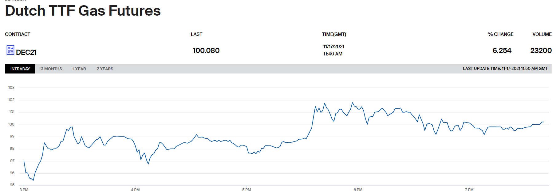This screenshot has height=196, width=560.
Task: Select the INTRADAY chart tab
Action: pyautogui.click(x=20, y=69)
